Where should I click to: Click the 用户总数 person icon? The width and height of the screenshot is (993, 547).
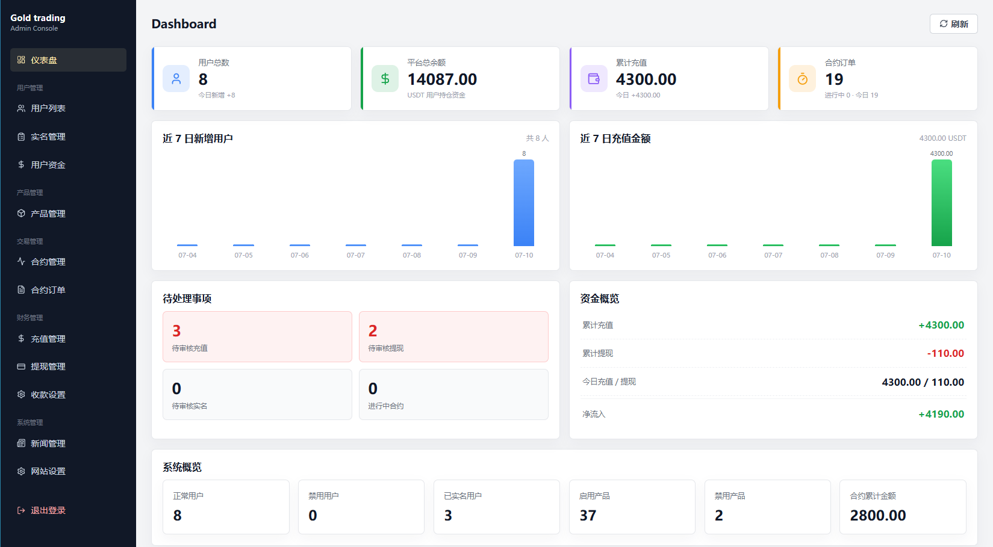click(x=176, y=79)
